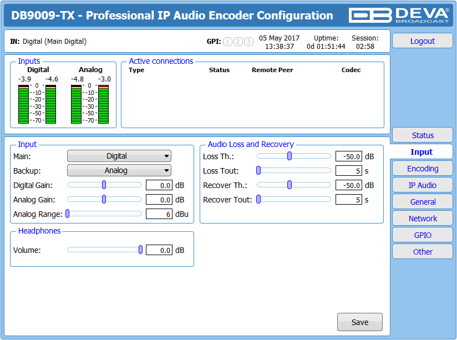Click the DEVA Broadcast logo
The height and width of the screenshot is (340, 457).
(x=399, y=15)
